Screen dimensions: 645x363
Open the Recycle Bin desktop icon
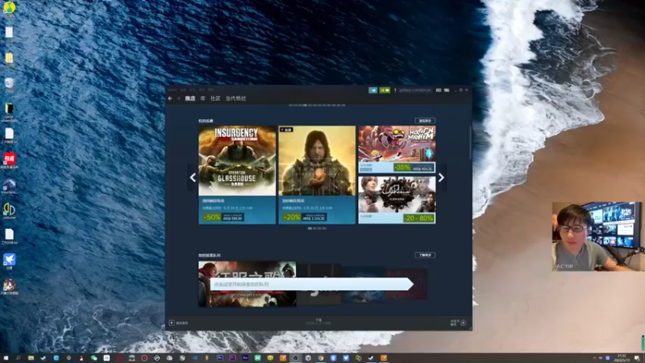click(x=9, y=85)
